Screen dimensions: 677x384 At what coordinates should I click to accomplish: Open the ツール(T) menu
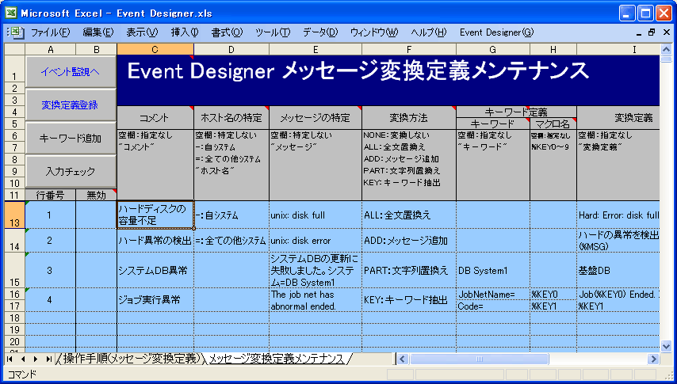point(273,32)
